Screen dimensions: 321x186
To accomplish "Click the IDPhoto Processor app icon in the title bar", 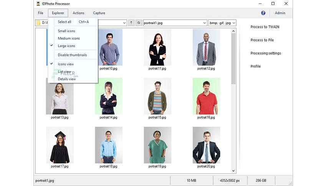I will [x=38, y=3].
